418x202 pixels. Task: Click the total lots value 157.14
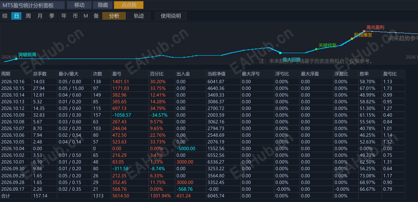coord(40,196)
